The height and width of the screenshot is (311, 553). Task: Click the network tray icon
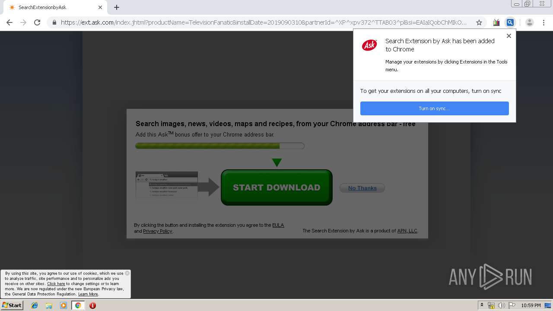tap(491, 305)
